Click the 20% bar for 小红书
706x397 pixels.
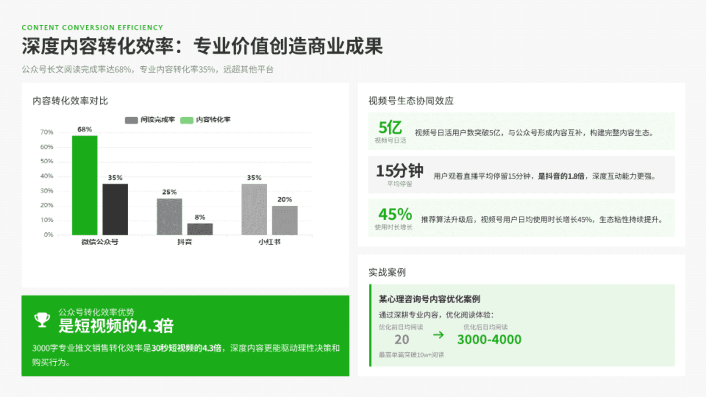pyautogui.click(x=285, y=220)
